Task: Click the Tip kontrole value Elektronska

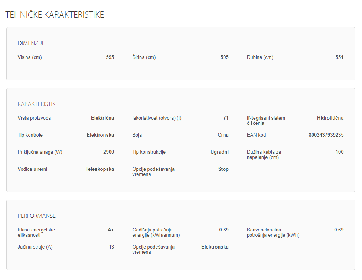Action: 100,135
